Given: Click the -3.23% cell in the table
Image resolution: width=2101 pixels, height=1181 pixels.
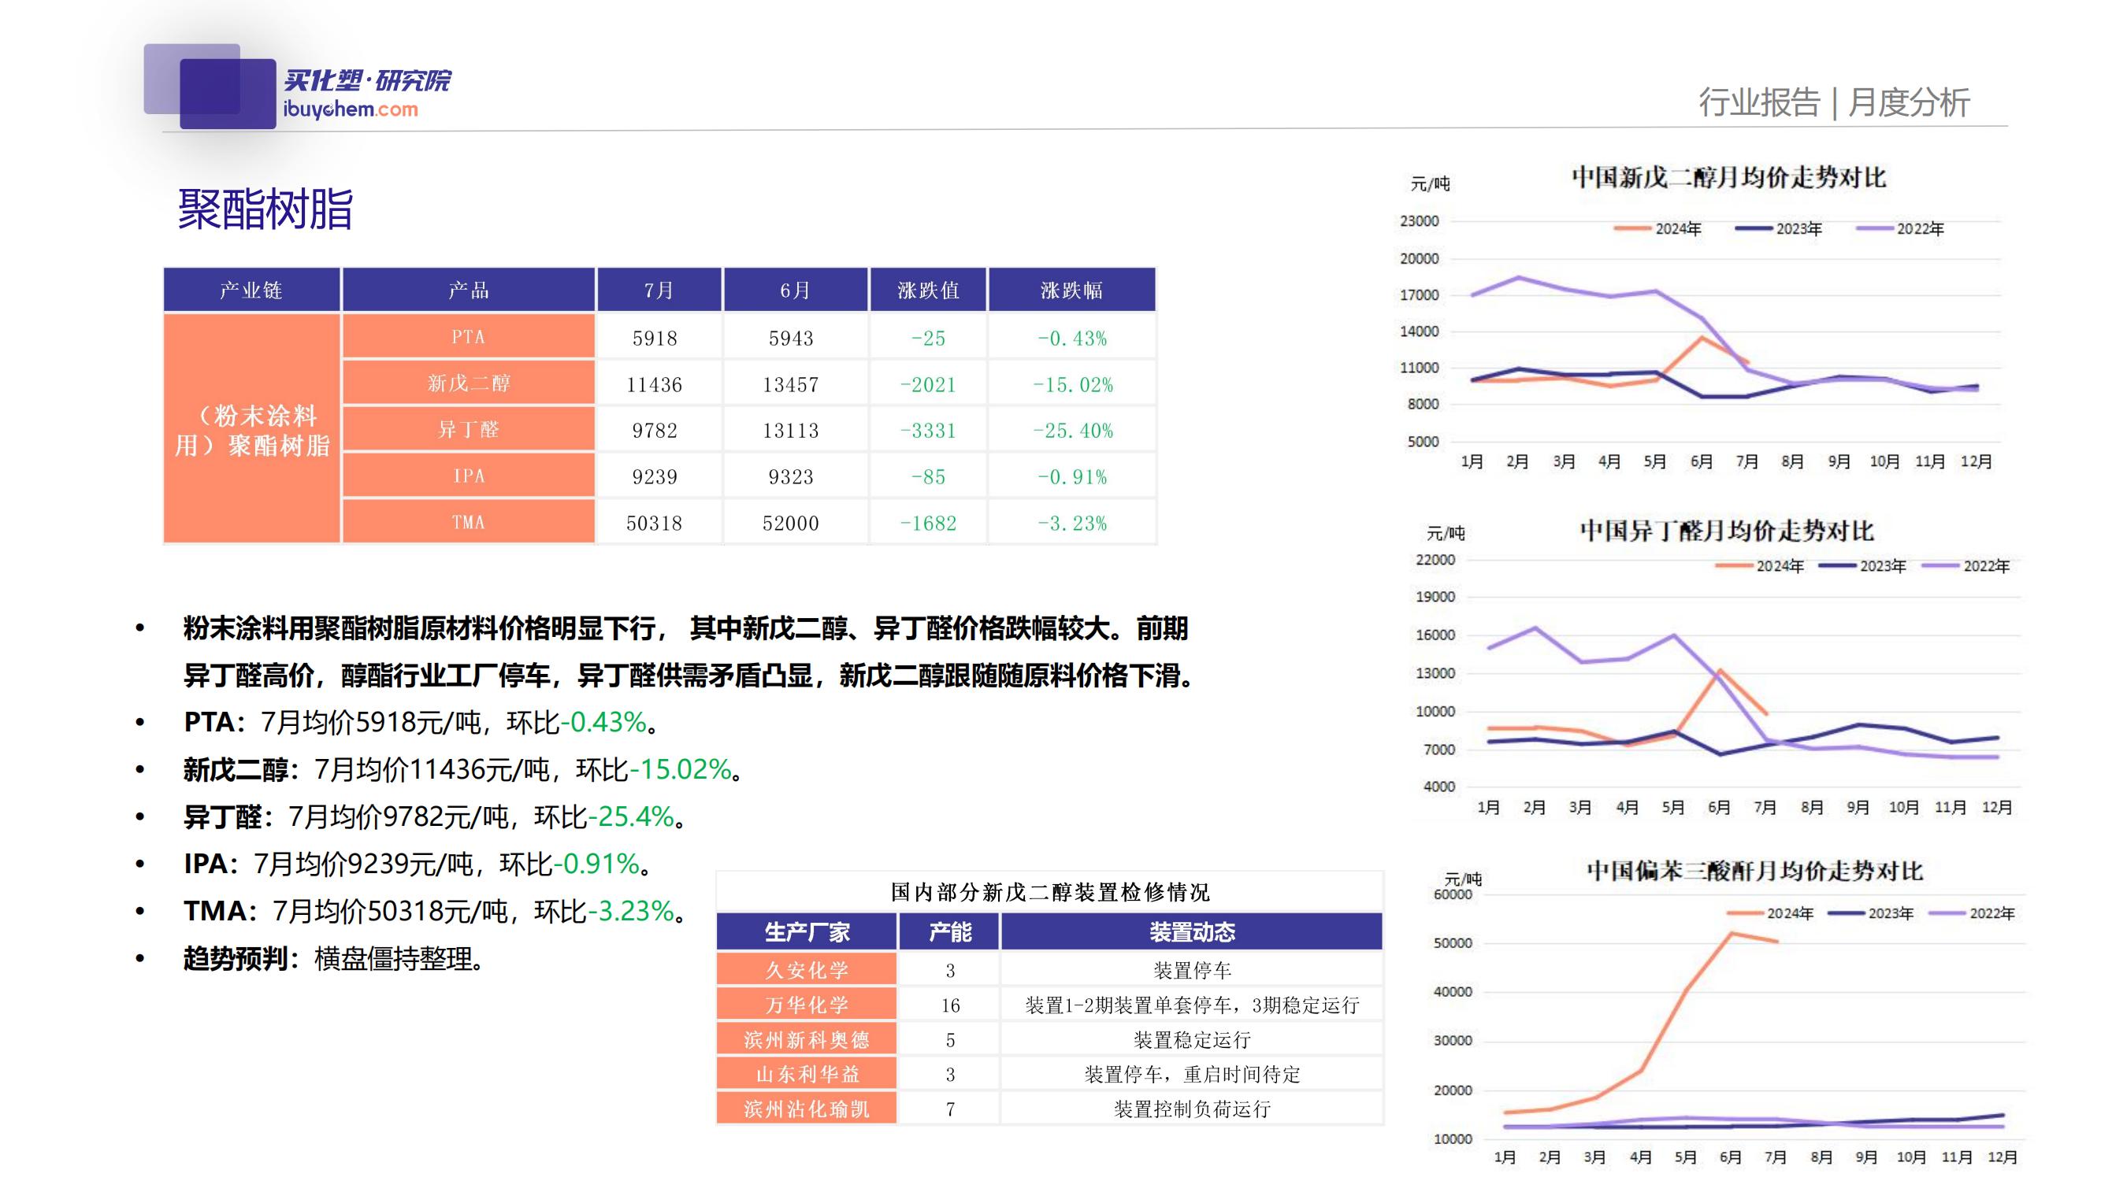Looking at the screenshot, I should 1072,524.
